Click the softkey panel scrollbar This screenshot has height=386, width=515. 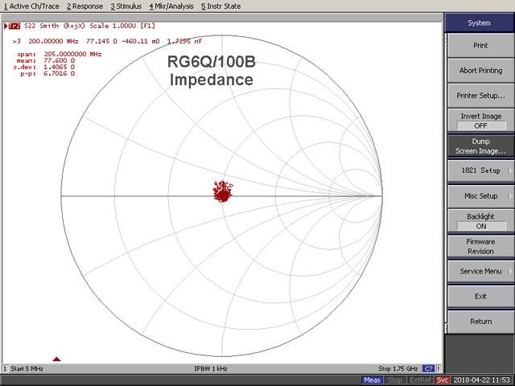[446, 184]
